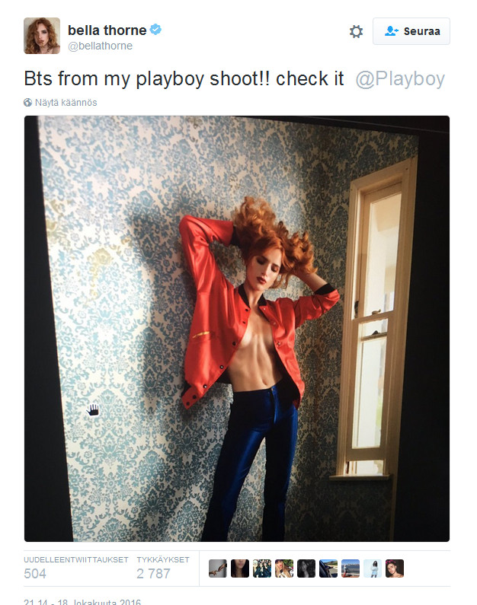View the 2 787 likes count

[x=153, y=573]
